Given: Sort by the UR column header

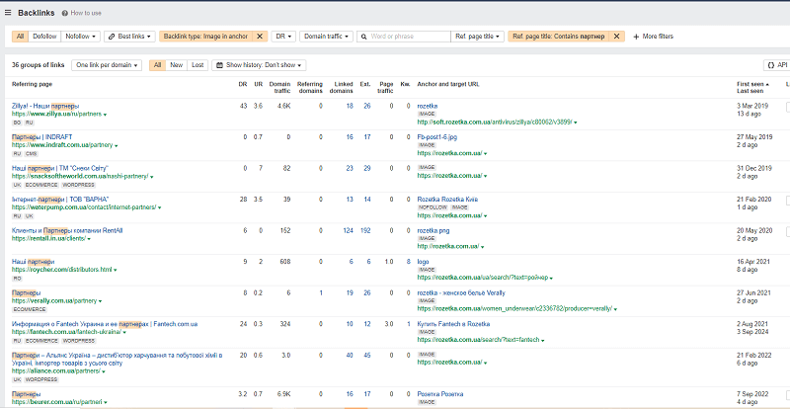Looking at the screenshot, I should coord(258,84).
